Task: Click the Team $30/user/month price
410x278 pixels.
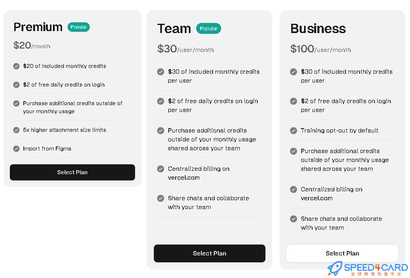Action: (185, 49)
